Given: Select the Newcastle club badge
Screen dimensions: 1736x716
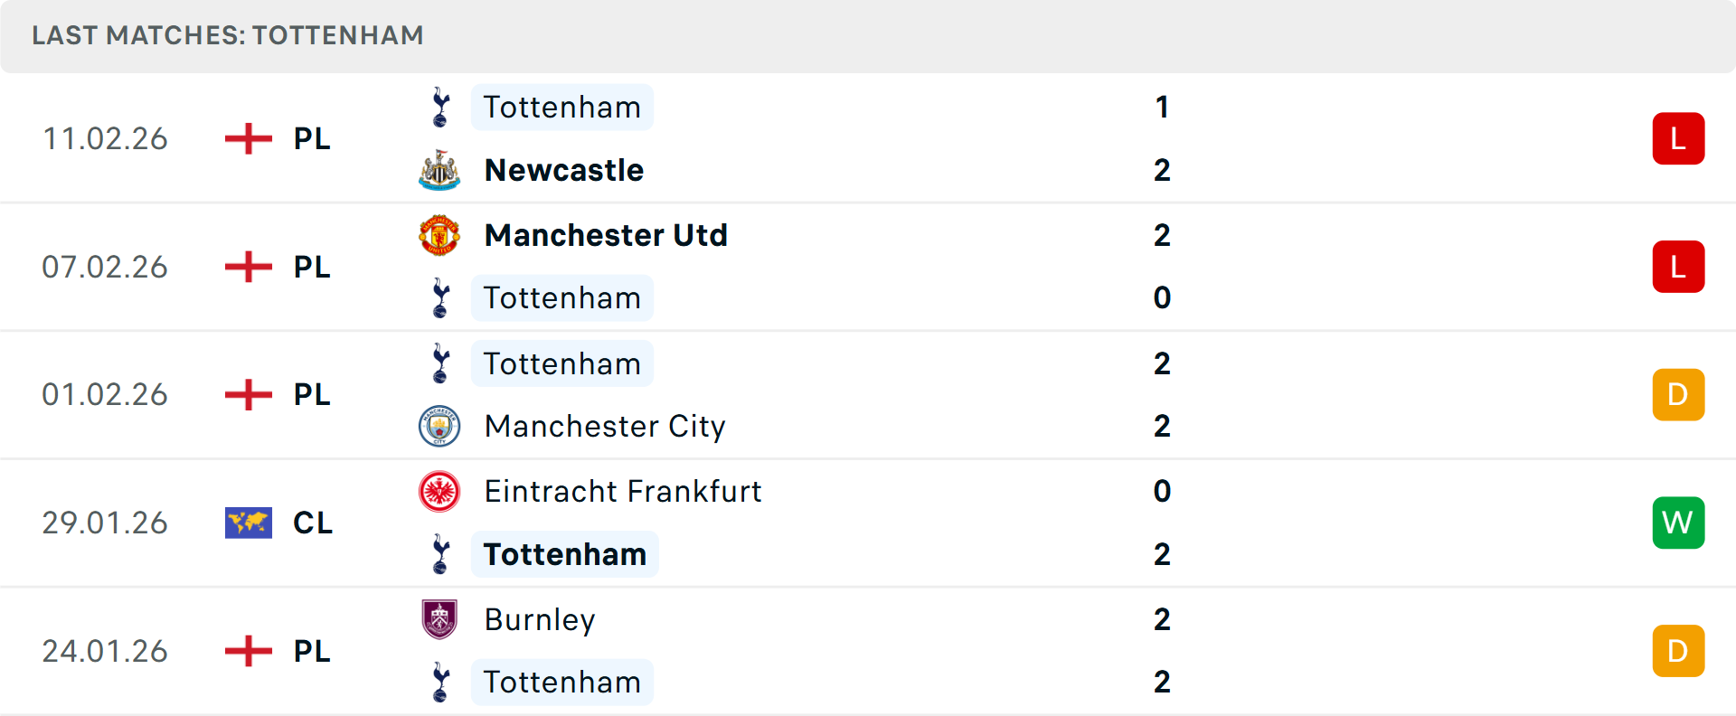Looking at the screenshot, I should tap(440, 170).
